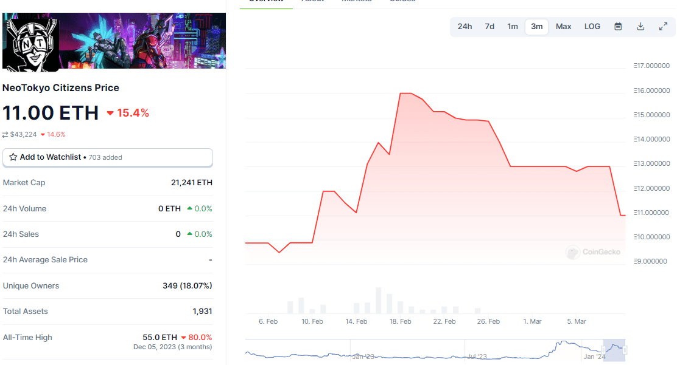Click the right handle of range navigator

click(x=625, y=350)
